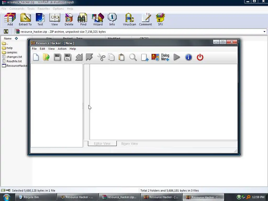This screenshot has height=201, width=268.
Task: Click the scissors Cut icon
Action: pos(101,57)
